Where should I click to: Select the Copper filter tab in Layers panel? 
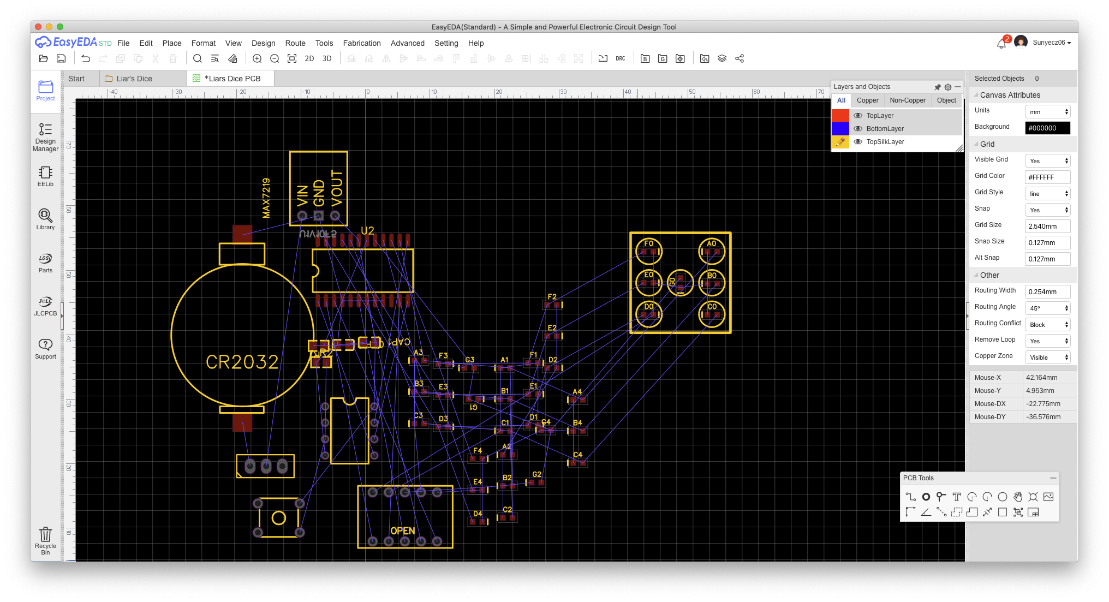(867, 100)
